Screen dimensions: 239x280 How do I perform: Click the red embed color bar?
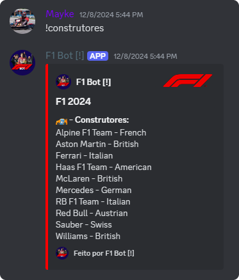[47, 167]
